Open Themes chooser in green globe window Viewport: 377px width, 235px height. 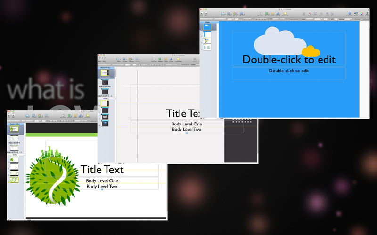pyautogui.click(x=40, y=116)
